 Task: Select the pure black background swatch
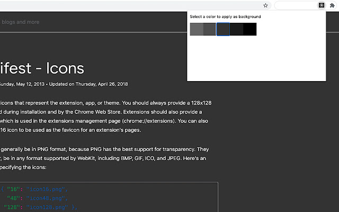pos(250,29)
